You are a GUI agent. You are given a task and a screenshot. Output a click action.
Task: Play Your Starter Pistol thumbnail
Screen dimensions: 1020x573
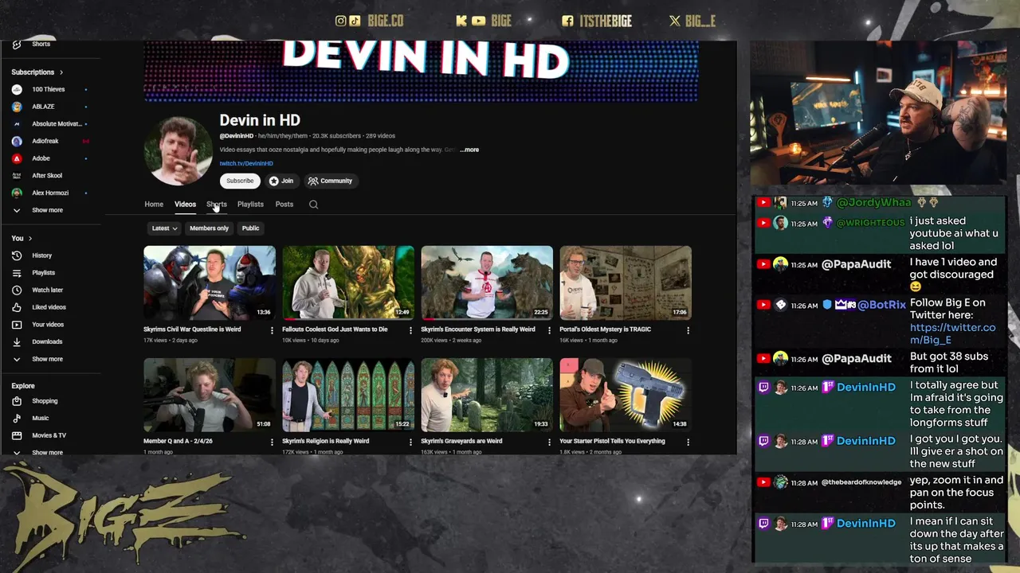coord(626,395)
